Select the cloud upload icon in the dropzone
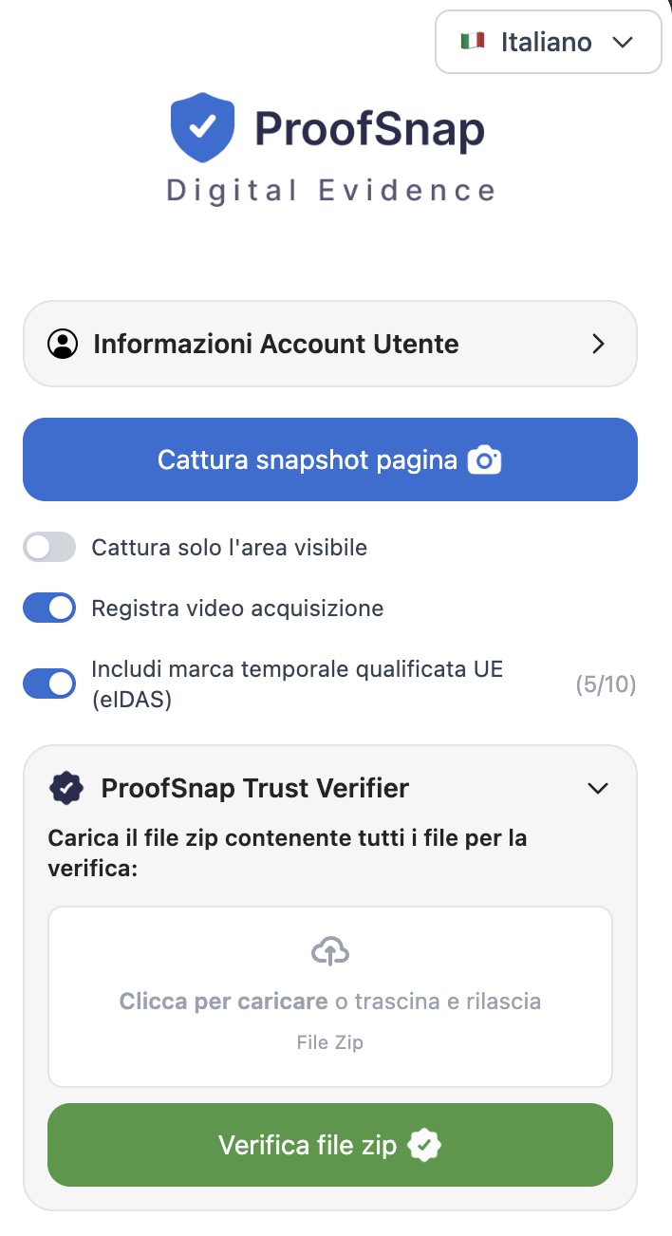Screen dimensions: 672x1236 click(x=329, y=949)
